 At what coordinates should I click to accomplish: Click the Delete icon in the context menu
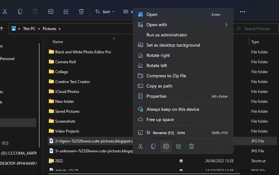(x=192, y=146)
